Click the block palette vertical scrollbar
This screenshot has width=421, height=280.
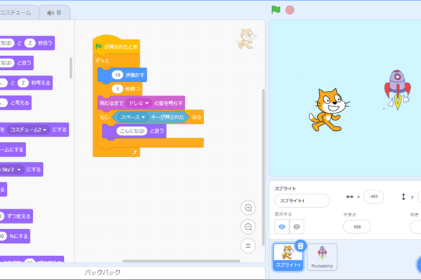click(71, 68)
